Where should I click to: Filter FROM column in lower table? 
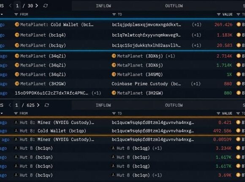click(x=16, y=113)
